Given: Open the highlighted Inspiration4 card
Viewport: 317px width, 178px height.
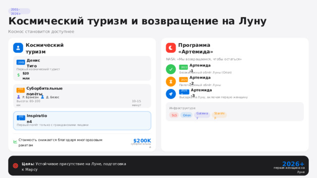Looking at the screenshot, I should pos(82,121).
